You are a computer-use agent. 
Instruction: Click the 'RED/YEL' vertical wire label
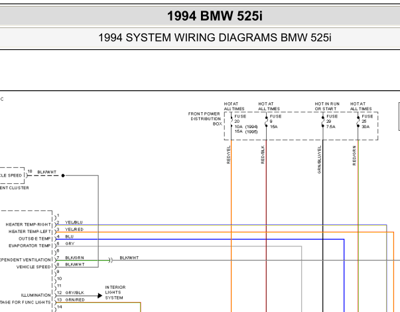(228, 155)
